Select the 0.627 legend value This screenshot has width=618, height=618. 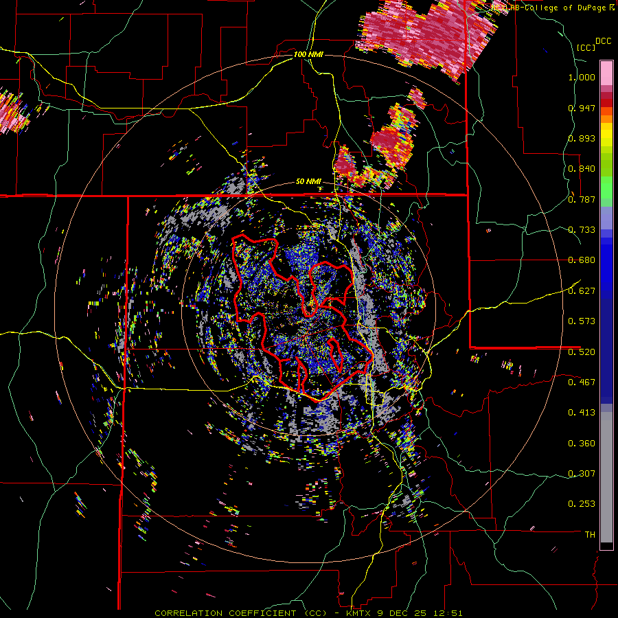(582, 291)
